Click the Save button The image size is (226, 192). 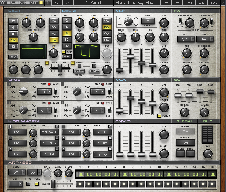coord(214,2)
